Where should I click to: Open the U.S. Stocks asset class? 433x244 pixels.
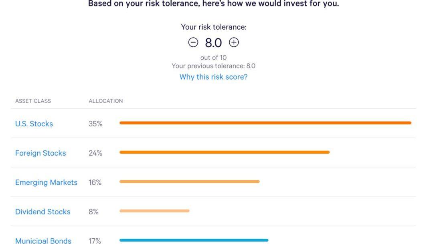(x=34, y=124)
